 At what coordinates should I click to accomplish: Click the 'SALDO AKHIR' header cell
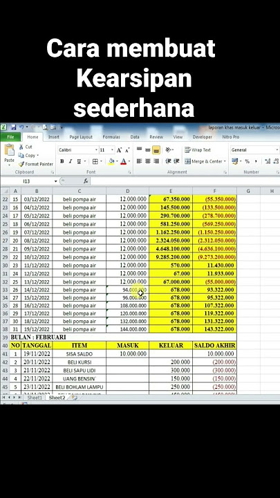click(214, 346)
